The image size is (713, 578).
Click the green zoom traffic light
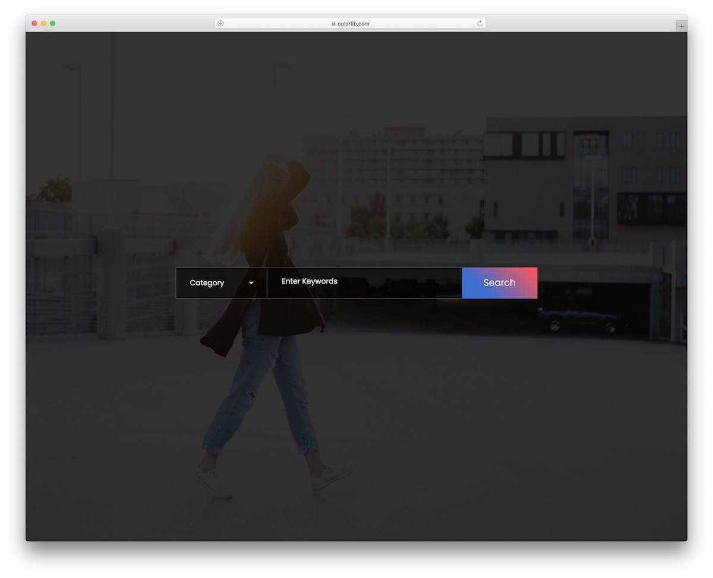53,23
